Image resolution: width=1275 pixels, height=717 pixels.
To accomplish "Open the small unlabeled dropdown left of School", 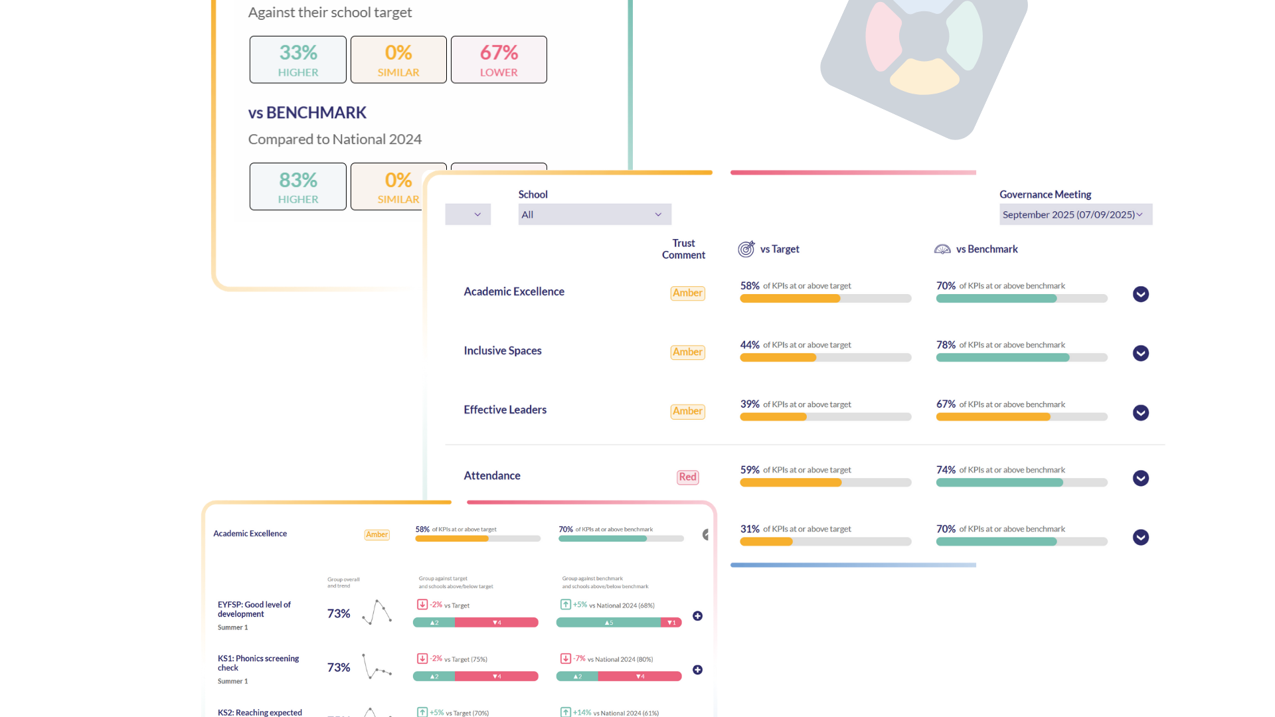I will point(468,214).
